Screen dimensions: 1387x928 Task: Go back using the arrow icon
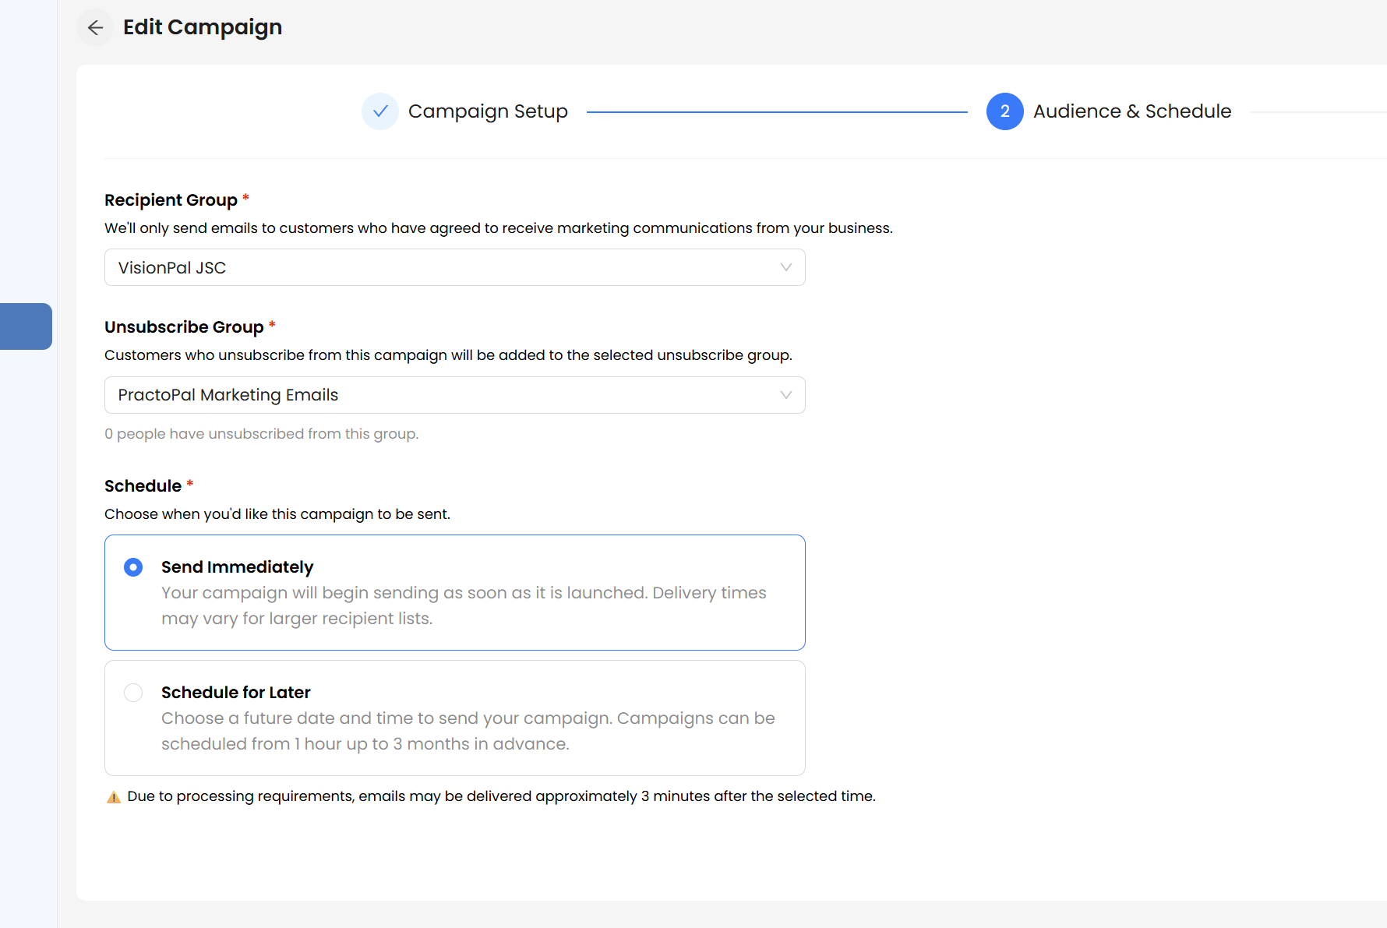(x=95, y=28)
